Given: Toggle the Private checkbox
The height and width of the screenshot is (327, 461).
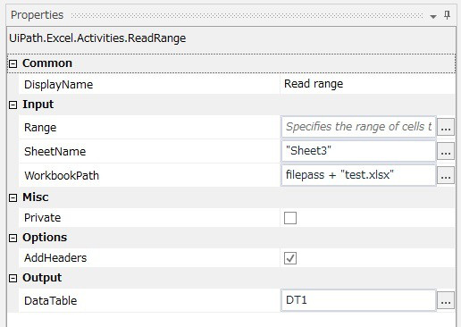Looking at the screenshot, I should 290,218.
